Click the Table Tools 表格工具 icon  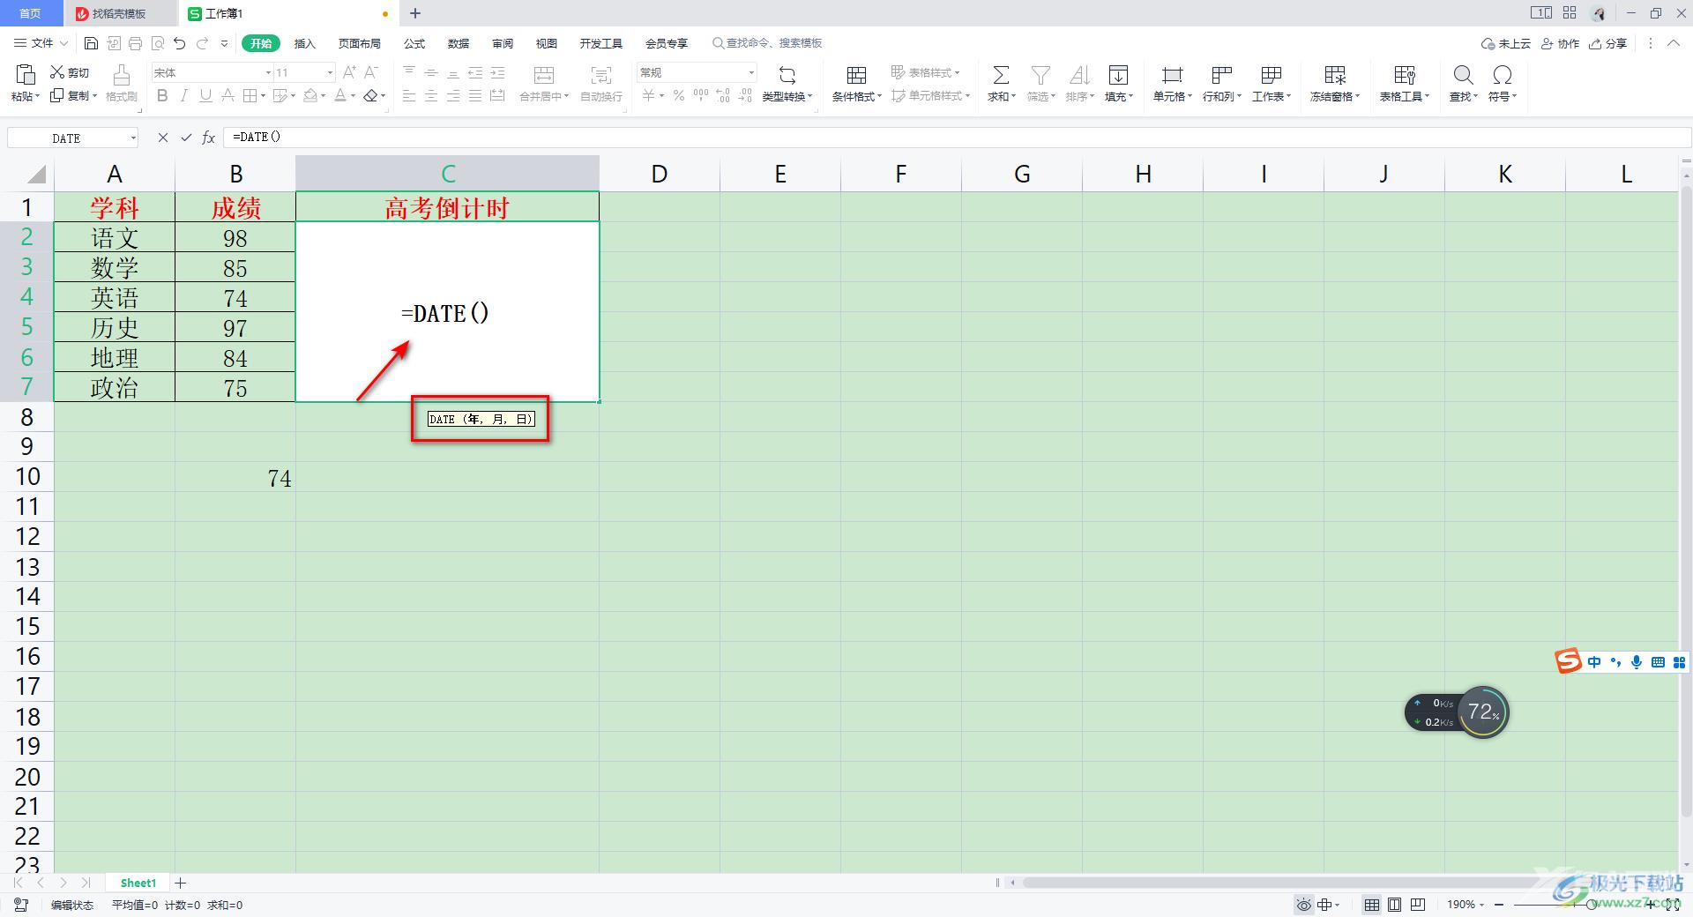point(1405,75)
